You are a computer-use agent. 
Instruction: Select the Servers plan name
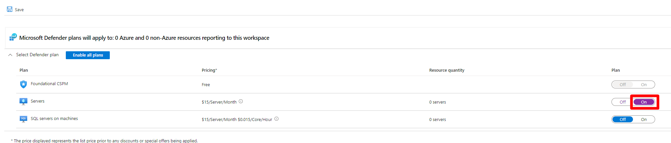(x=37, y=101)
